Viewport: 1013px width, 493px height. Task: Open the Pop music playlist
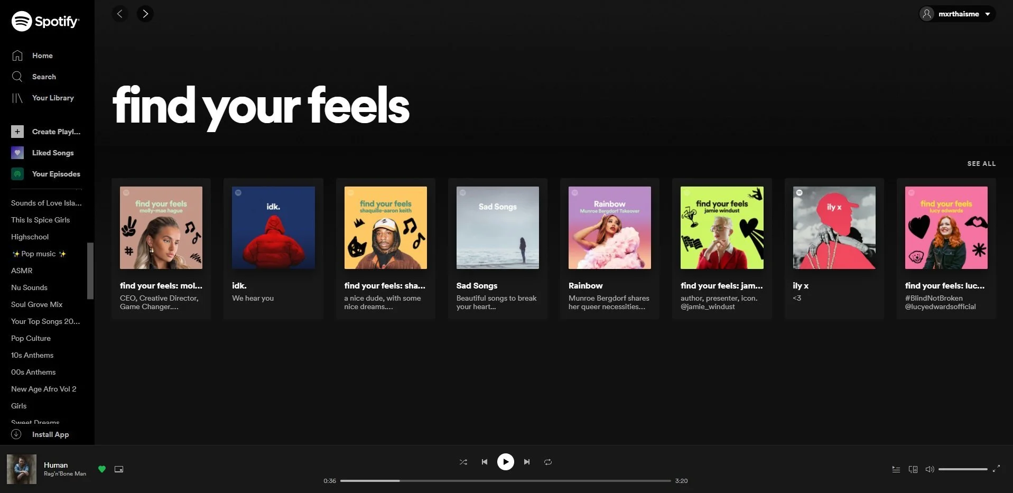coord(39,254)
